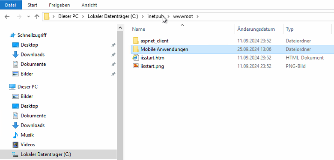334x160 pixels.
Task: Open Downloads under Schnellzugriff
Action: pos(33,54)
